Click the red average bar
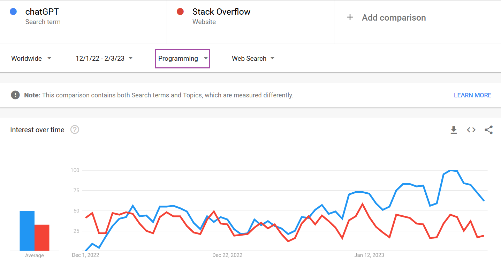 click(42, 238)
